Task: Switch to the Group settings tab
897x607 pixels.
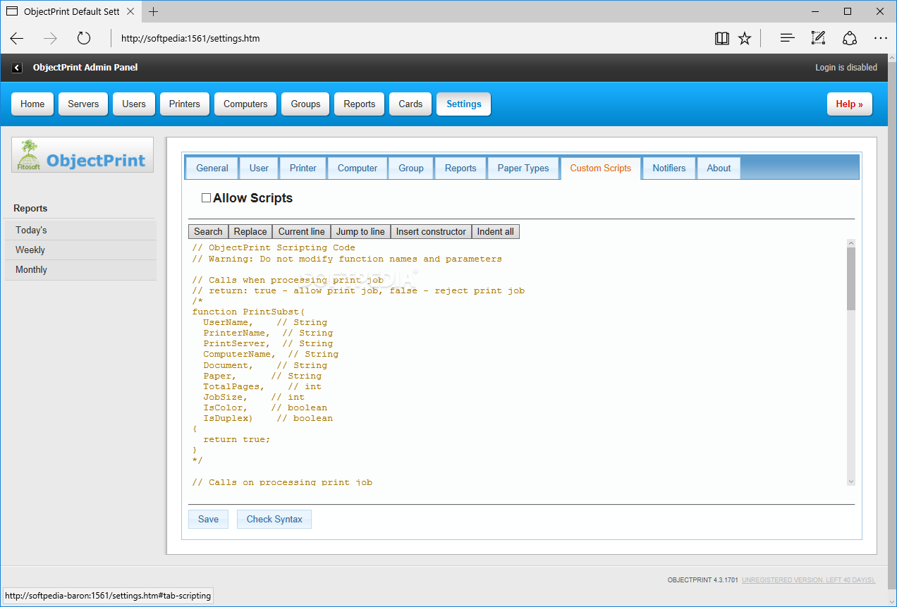Action: pos(411,168)
